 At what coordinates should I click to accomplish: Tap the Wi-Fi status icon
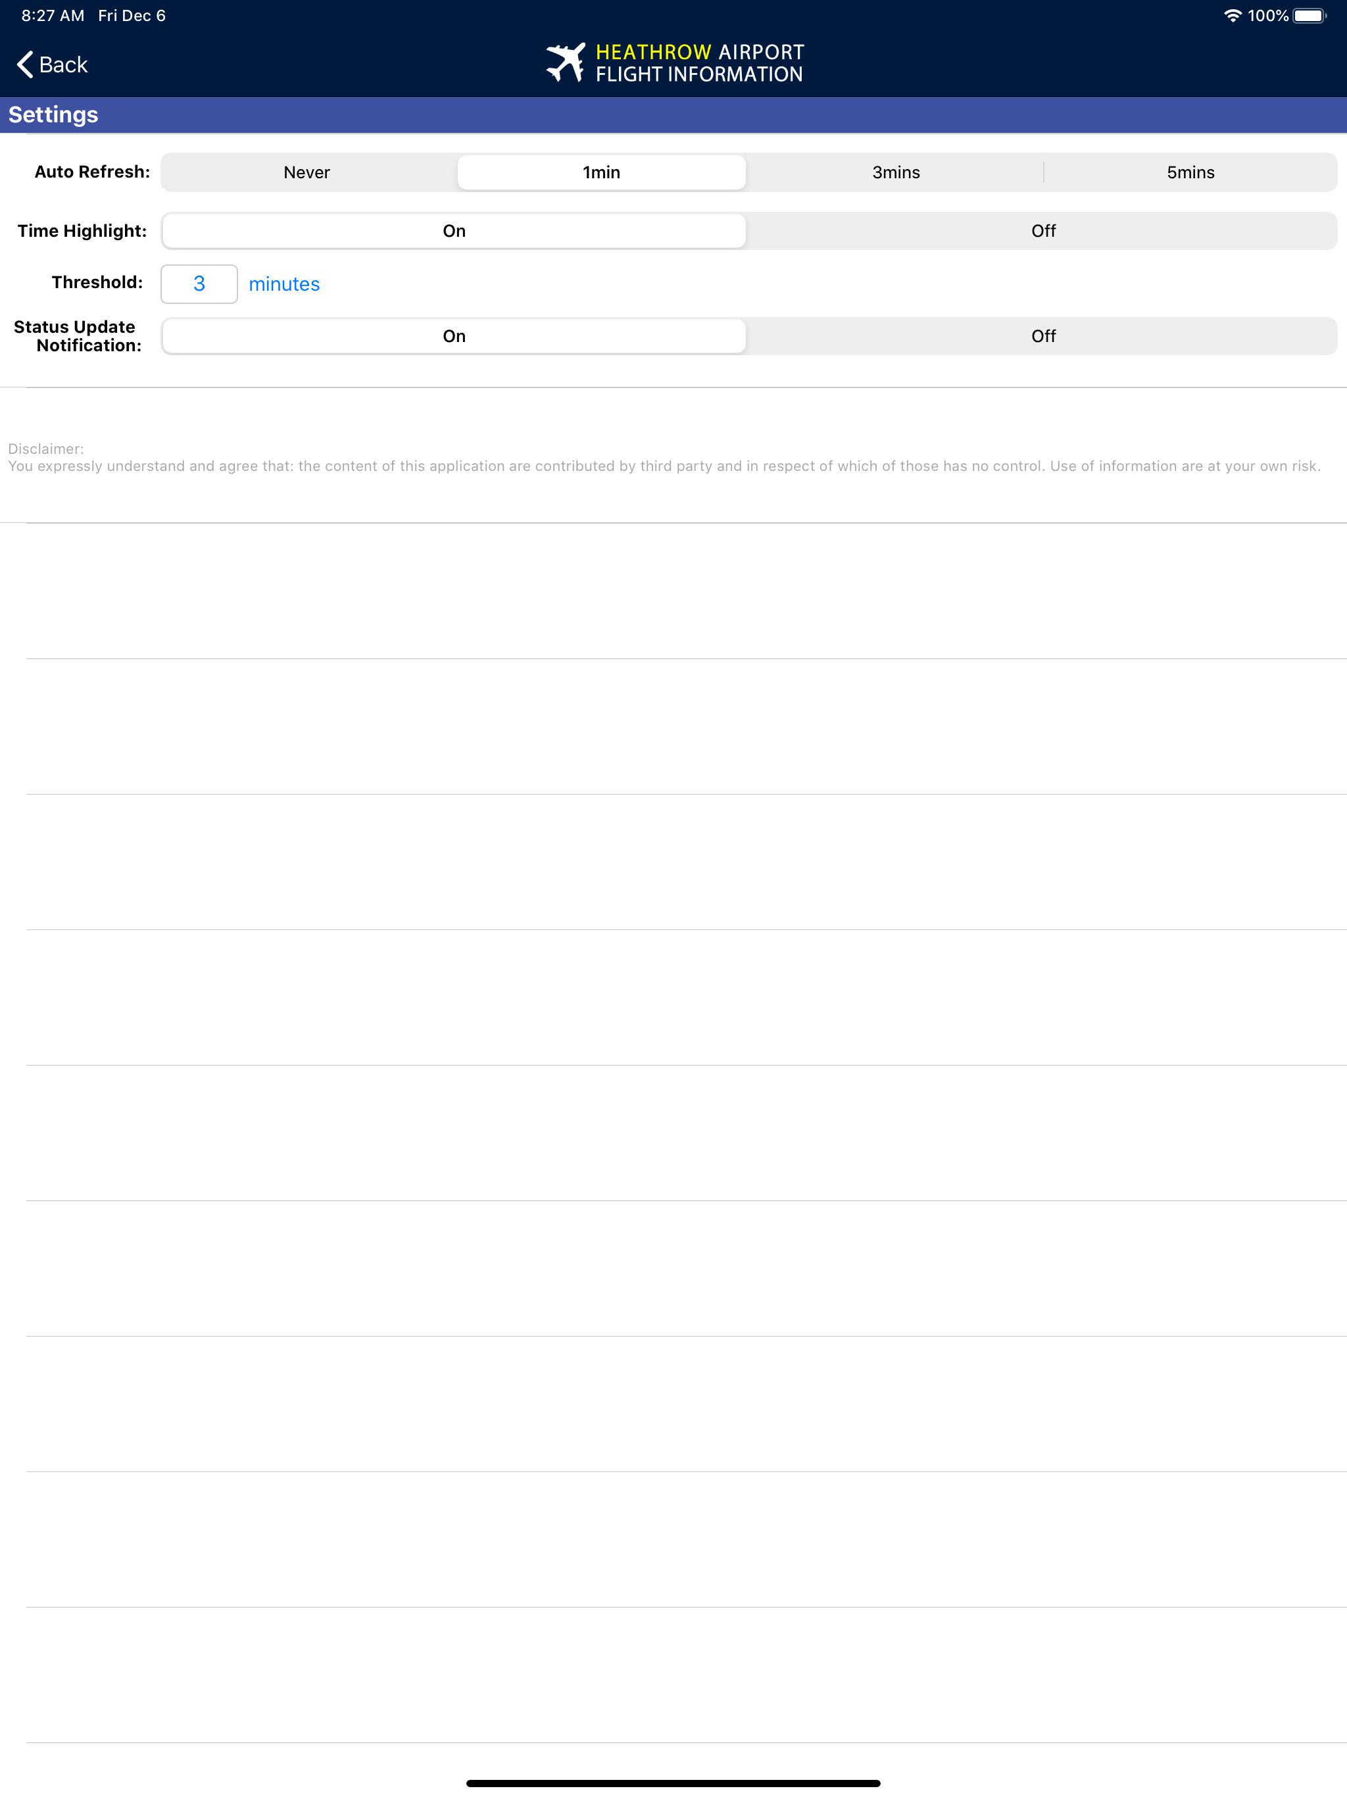pos(1233,15)
